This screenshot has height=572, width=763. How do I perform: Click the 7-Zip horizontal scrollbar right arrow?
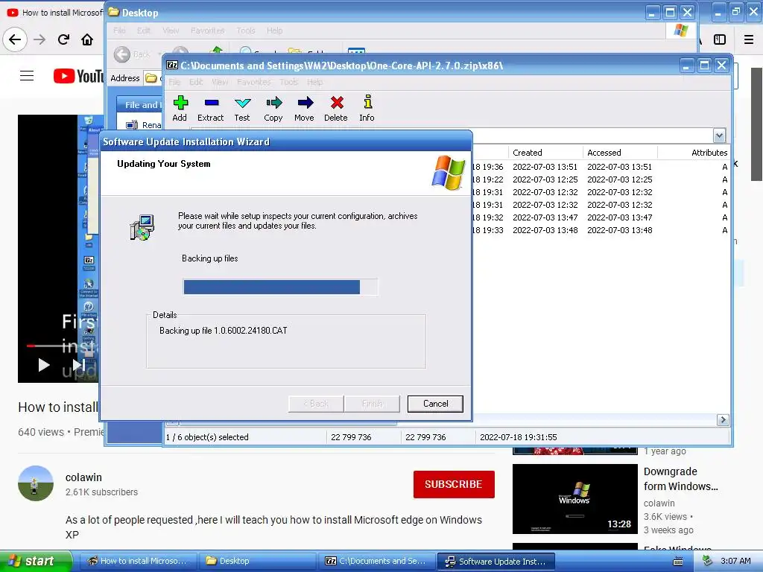[723, 420]
